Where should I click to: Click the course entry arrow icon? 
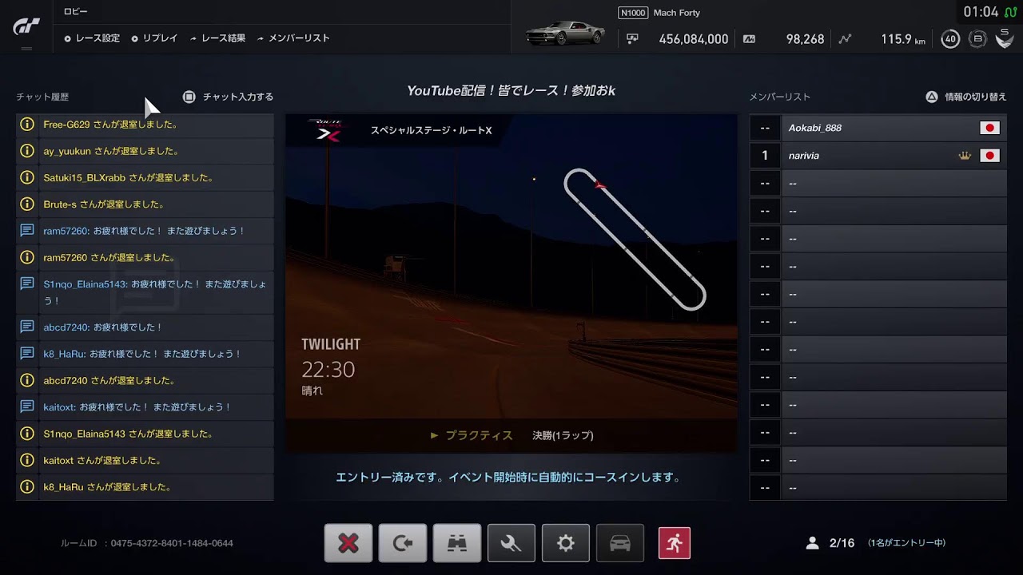(x=402, y=543)
